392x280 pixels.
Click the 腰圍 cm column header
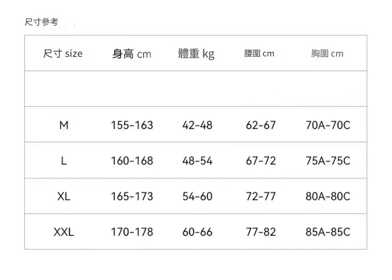[x=259, y=53]
